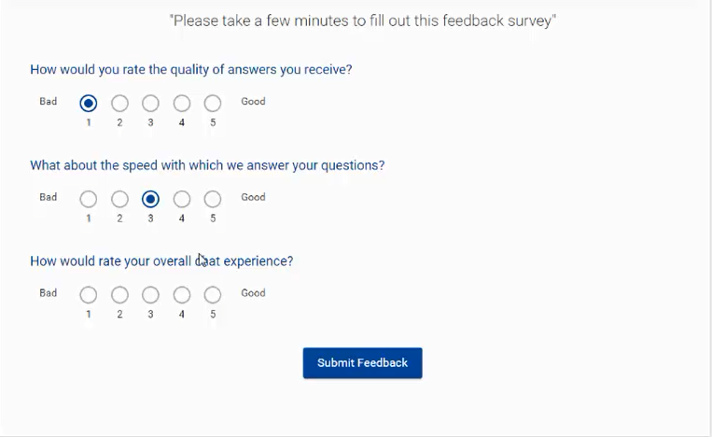Rate overall chat experience as 3
Viewport: 712px width, 437px height.
[x=150, y=295]
